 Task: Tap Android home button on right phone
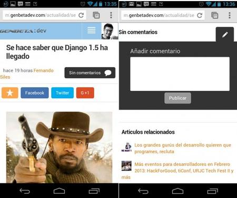(x=177, y=191)
